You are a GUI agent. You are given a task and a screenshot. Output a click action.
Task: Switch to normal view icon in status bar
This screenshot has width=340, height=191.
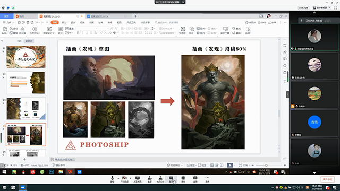point(212,165)
